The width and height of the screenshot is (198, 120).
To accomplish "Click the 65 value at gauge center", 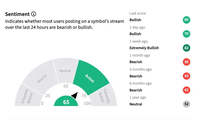I will pyautogui.click(x=66, y=102).
